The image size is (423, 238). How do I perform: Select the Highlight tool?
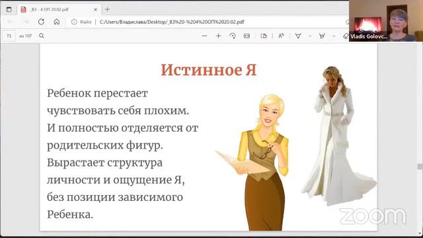(x=322, y=36)
